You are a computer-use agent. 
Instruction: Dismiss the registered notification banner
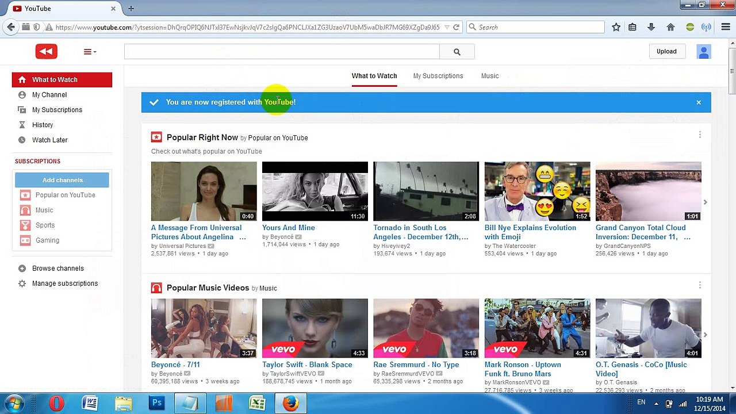coord(699,102)
